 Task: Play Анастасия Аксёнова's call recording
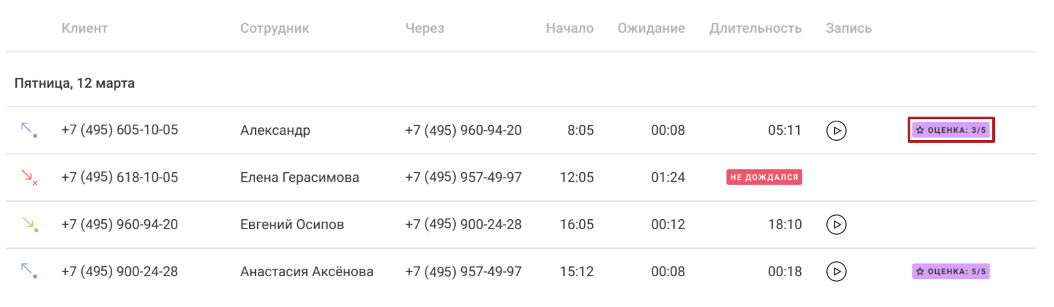pos(836,271)
